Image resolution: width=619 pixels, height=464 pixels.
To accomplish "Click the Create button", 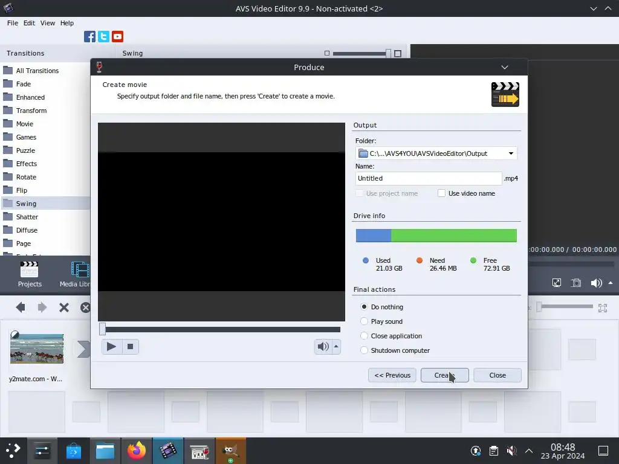I will [444, 375].
